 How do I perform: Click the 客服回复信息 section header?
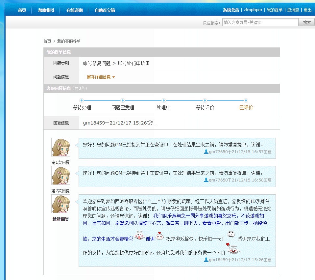point(59,88)
